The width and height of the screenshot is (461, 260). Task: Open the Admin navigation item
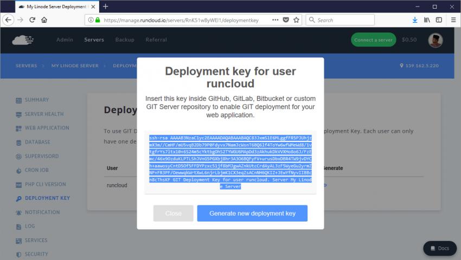coord(65,40)
